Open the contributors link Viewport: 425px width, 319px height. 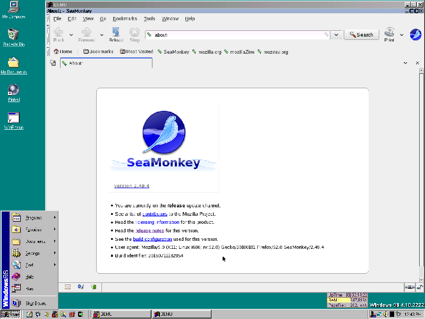(155, 214)
